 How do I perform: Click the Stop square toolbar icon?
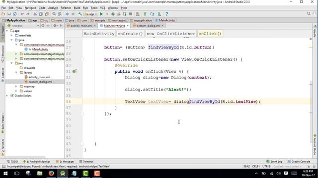tap(131, 14)
